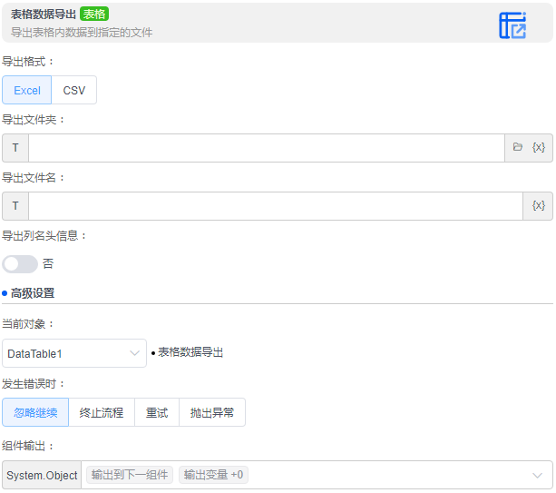556x493 pixels.
Task: Choose 终止流程 on error
Action: tap(102, 412)
